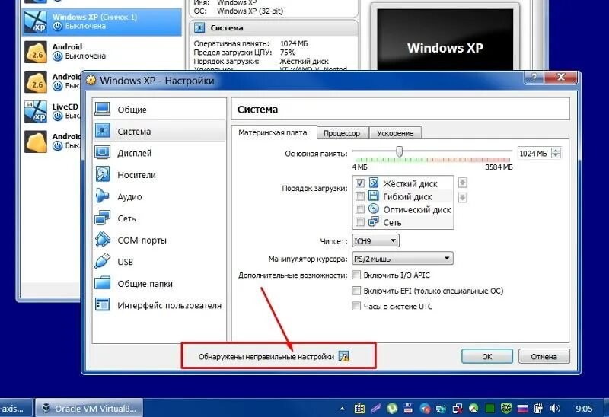This screenshot has height=417, width=609.
Task: Open the Сеть network icon in sidebar
Action: (103, 218)
